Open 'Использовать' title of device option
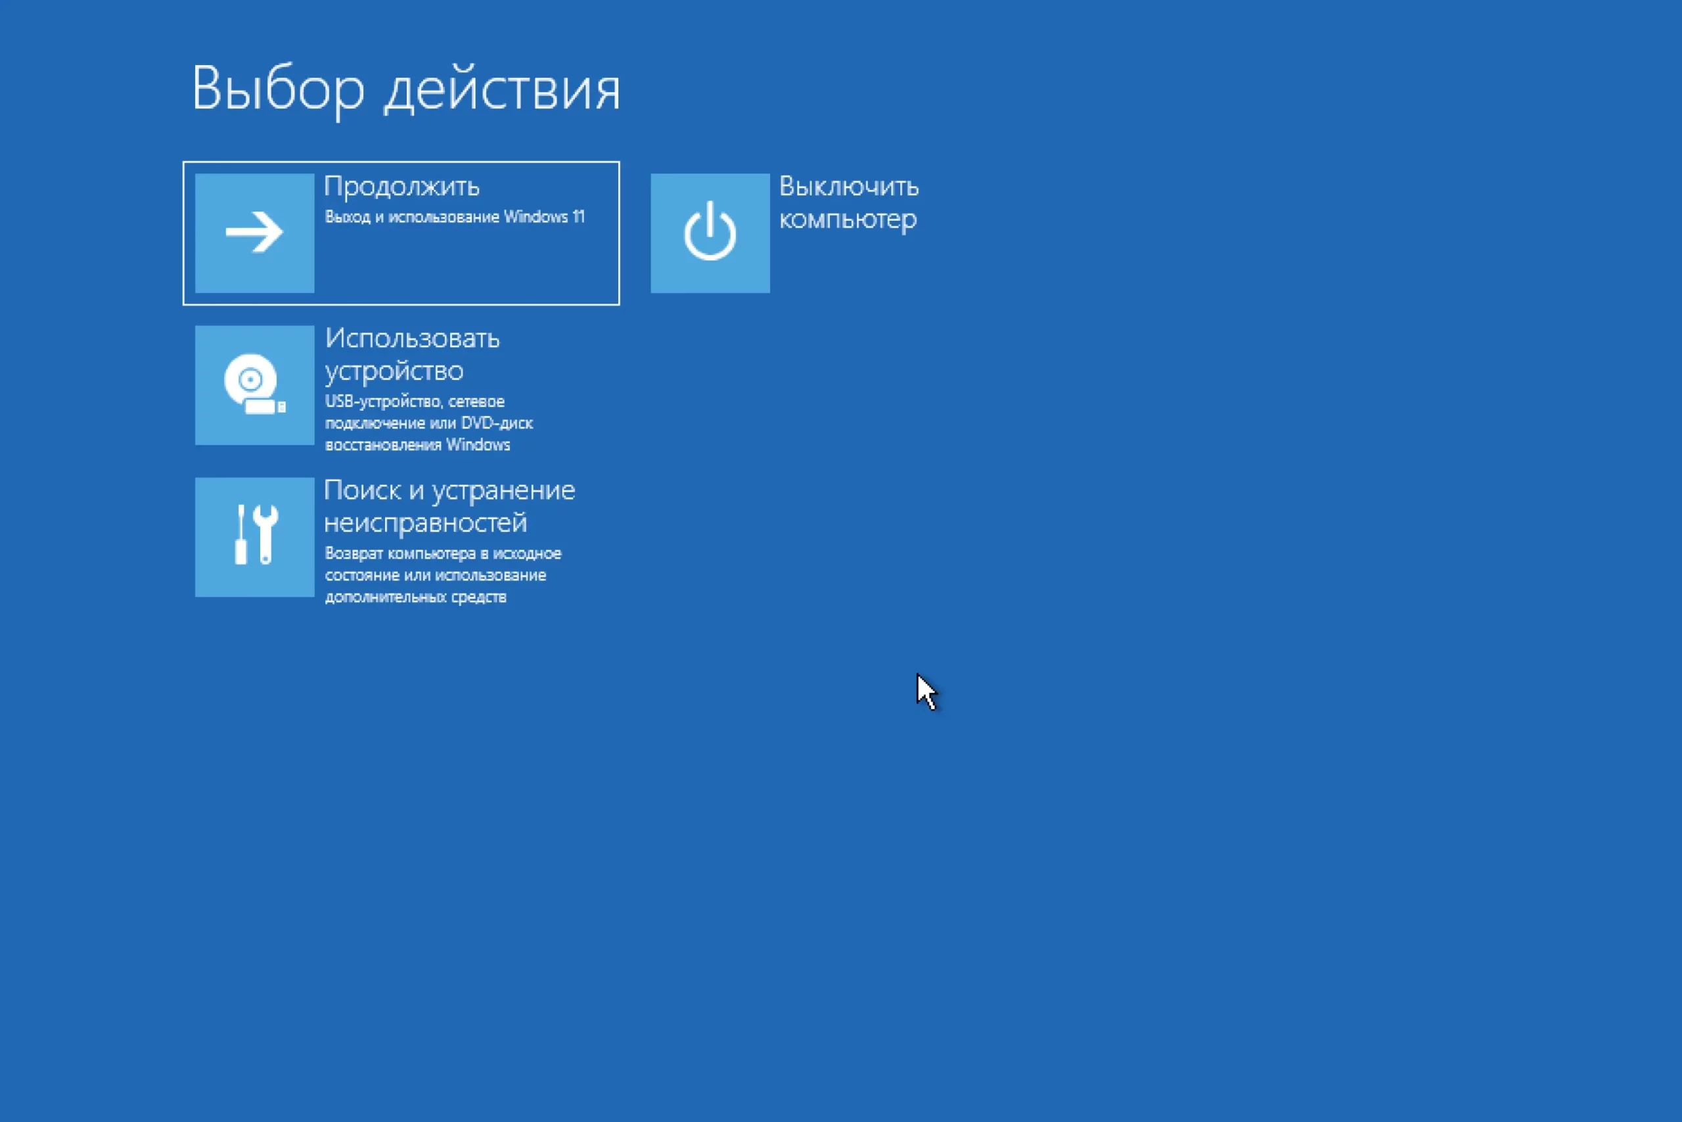Screen dimensions: 1682x1122 [x=412, y=339]
